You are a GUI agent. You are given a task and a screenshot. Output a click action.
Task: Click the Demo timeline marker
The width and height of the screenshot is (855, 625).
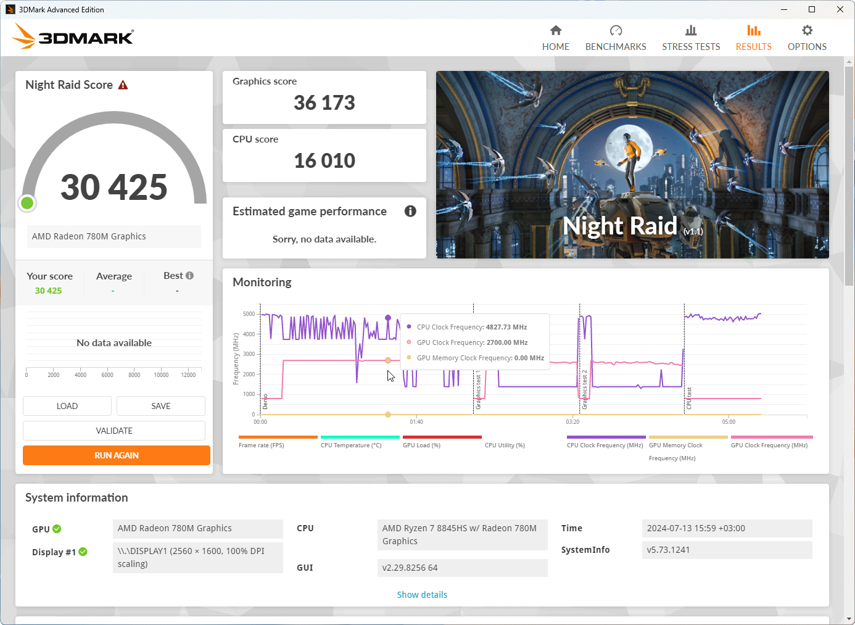click(x=265, y=402)
